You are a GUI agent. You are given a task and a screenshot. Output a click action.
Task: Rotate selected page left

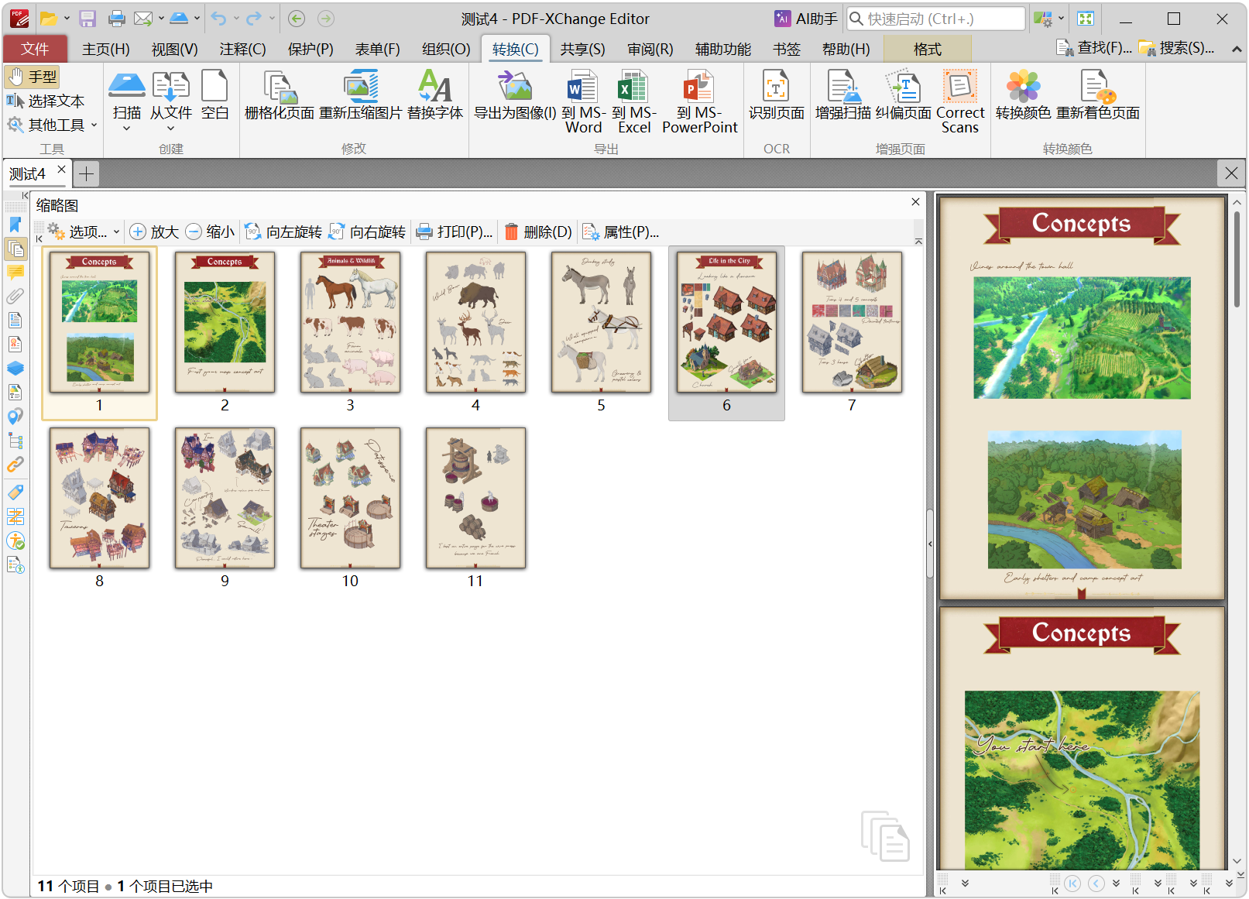pos(283,232)
